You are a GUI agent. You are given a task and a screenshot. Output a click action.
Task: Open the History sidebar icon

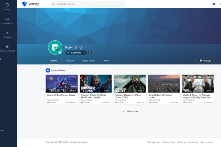tap(7, 5)
